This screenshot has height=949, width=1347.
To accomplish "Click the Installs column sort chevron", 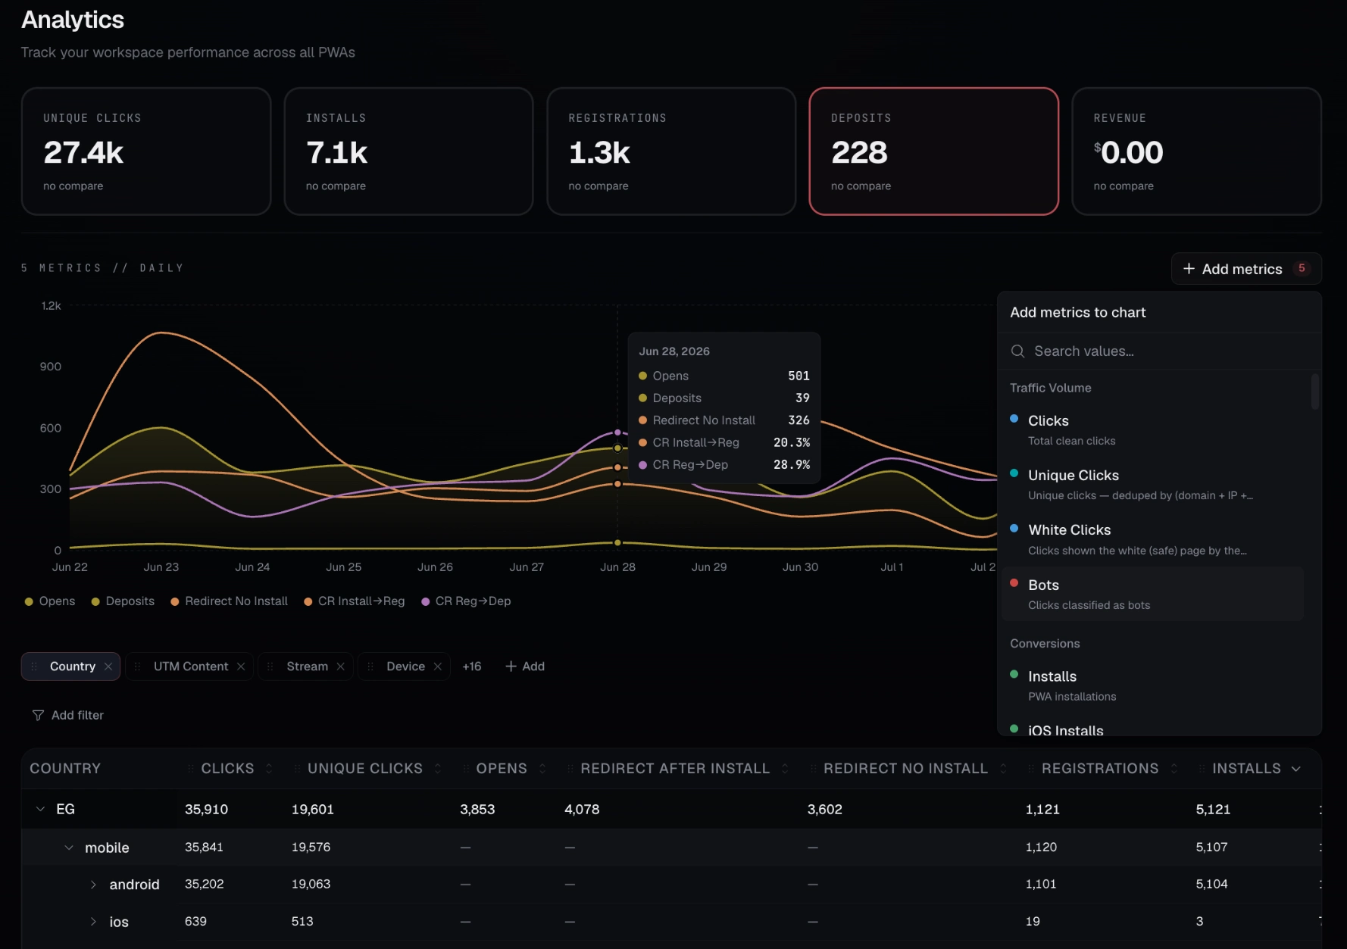I will 1296,769.
